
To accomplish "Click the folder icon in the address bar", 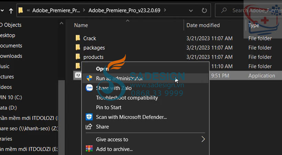I will [21, 10].
